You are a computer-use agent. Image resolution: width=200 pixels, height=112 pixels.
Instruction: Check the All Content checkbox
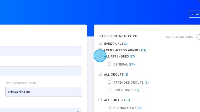100,100
